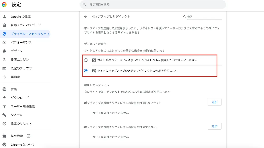264x148 pixels.
Task: Click 追加 for sites not allowed popups
Action: tap(214, 102)
